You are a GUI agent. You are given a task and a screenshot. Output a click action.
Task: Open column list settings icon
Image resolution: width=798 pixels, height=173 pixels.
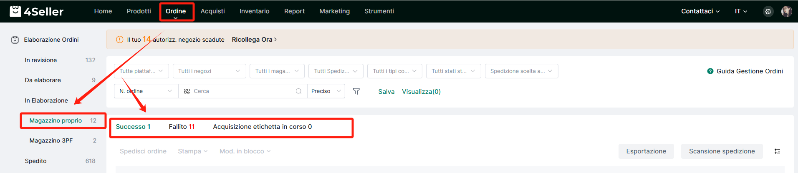[777, 151]
